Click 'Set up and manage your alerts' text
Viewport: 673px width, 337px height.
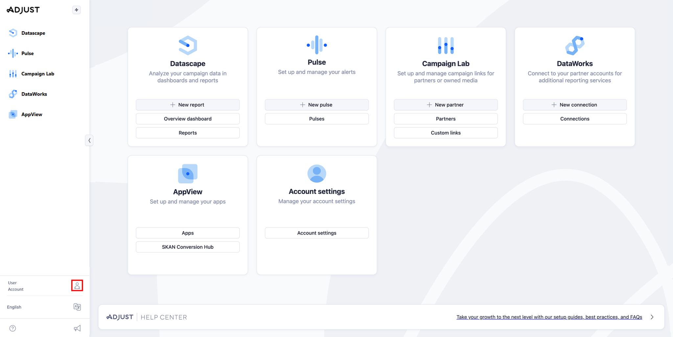point(317,72)
